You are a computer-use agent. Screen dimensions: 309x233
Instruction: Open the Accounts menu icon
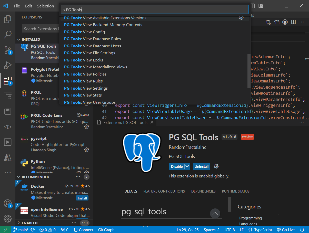click(x=8, y=204)
